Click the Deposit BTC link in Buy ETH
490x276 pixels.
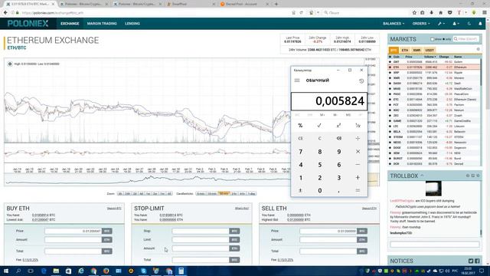(x=114, y=209)
